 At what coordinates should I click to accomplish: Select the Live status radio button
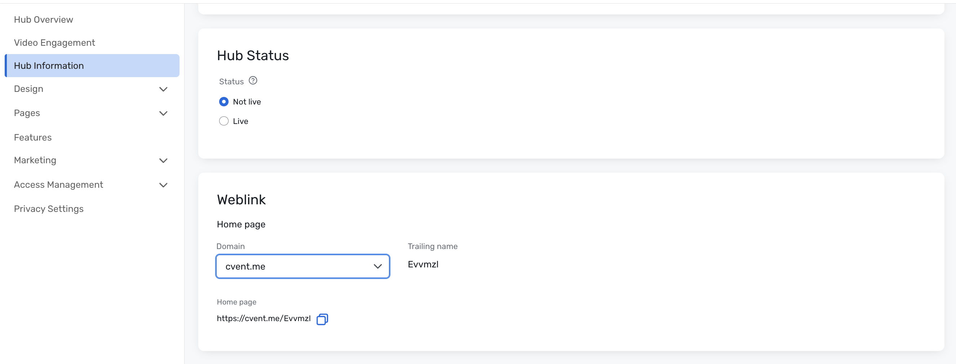pos(223,121)
